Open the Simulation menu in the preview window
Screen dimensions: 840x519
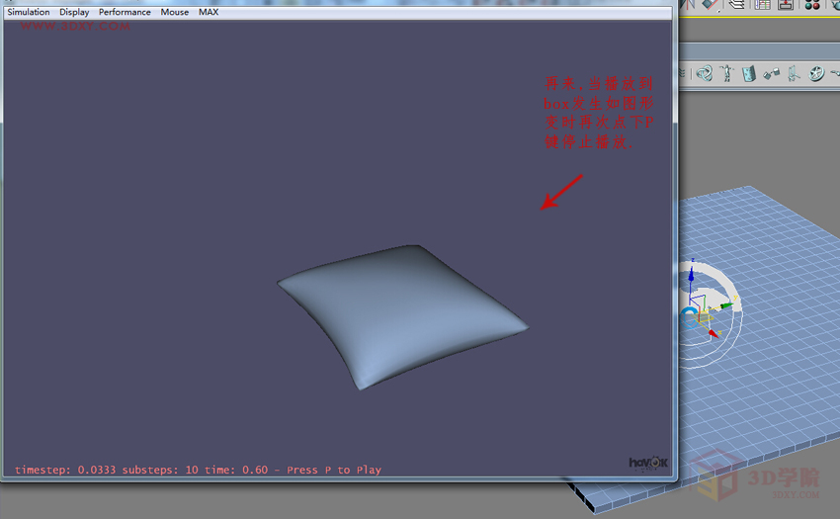(x=29, y=12)
